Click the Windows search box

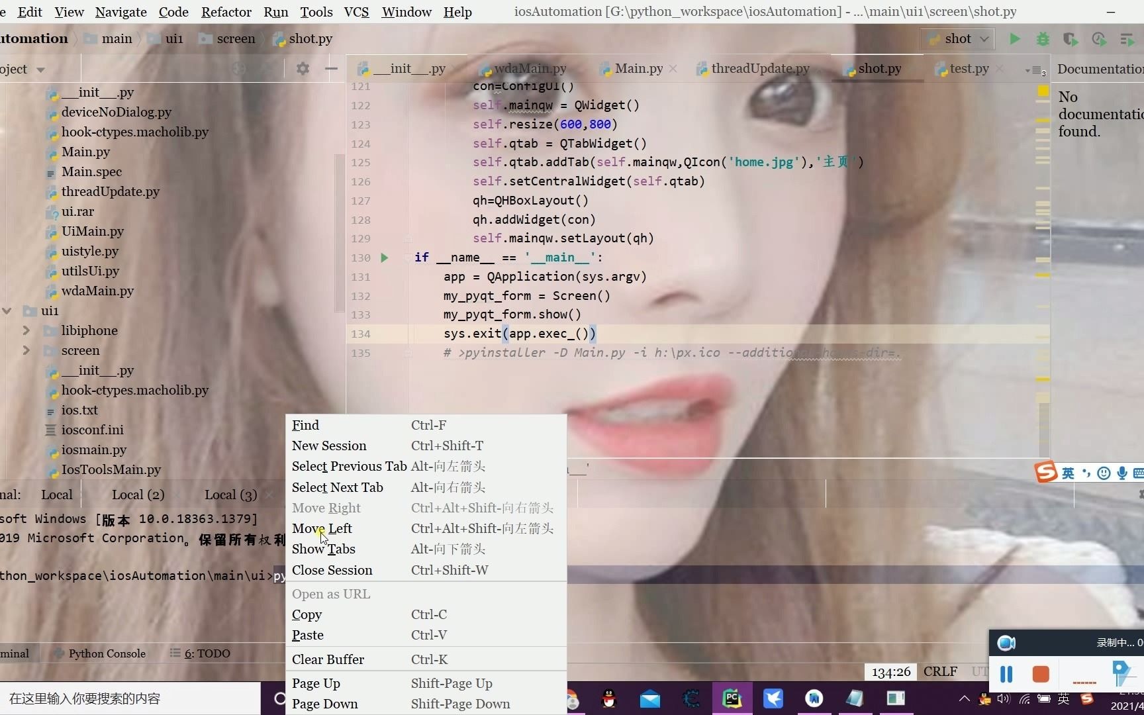(x=130, y=698)
